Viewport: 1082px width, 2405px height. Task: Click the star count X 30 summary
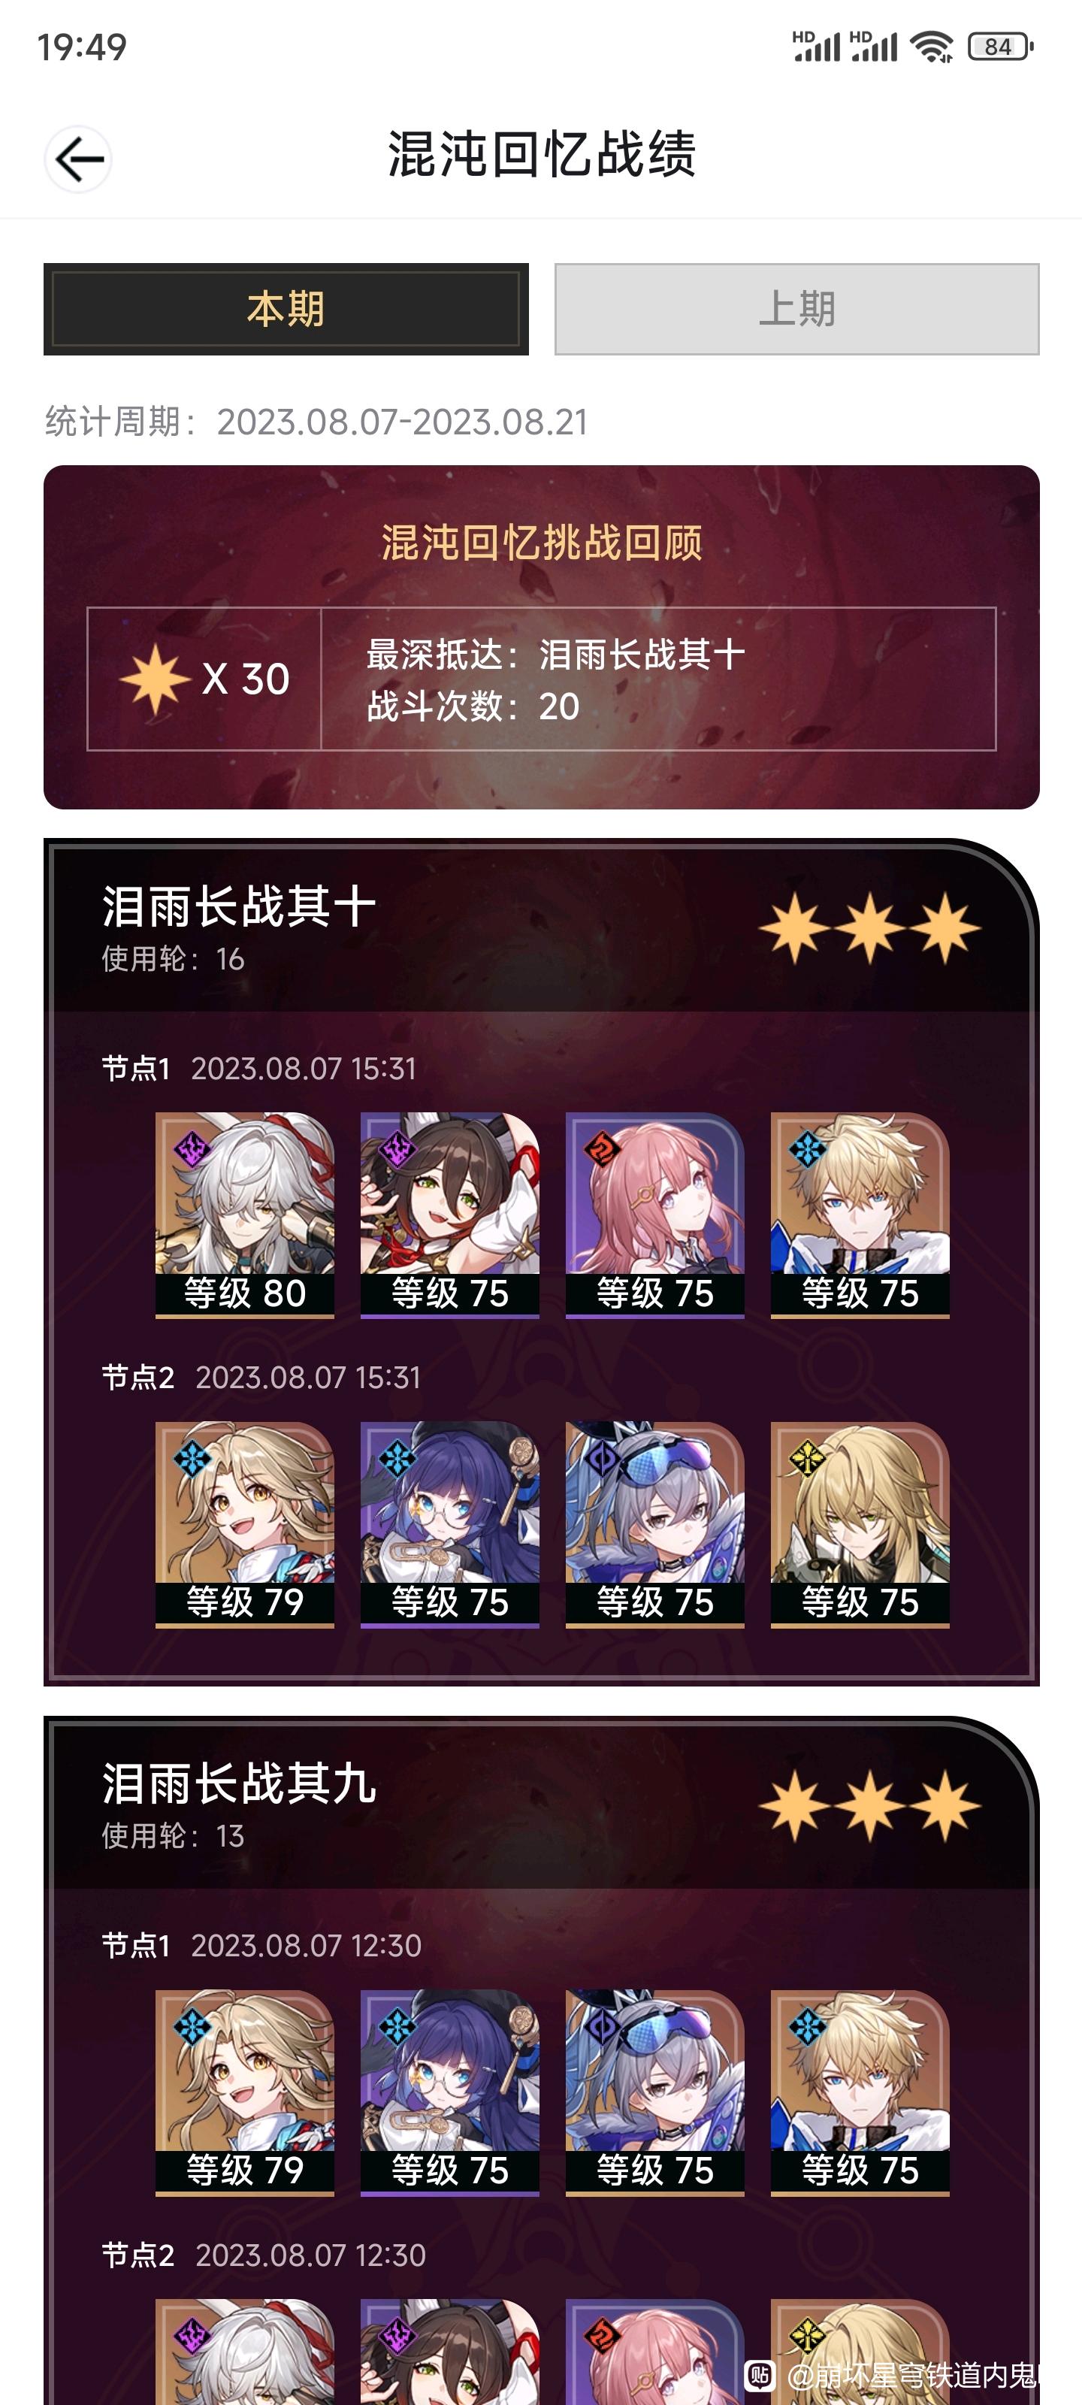click(x=205, y=679)
